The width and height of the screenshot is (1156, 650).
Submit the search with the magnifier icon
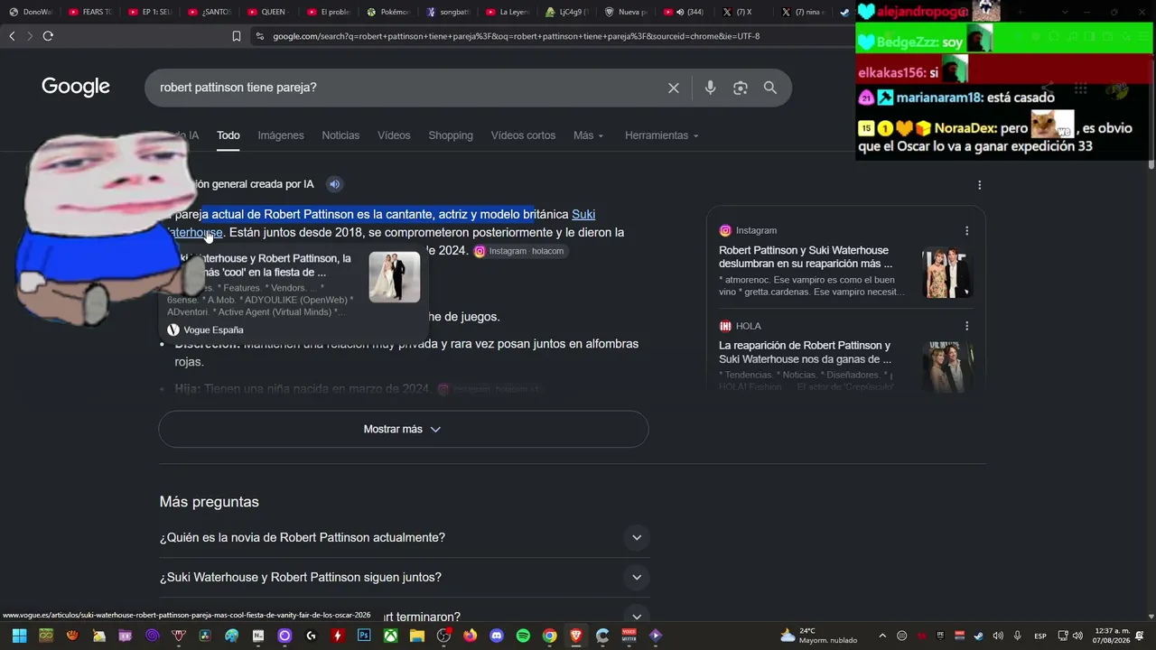[770, 88]
